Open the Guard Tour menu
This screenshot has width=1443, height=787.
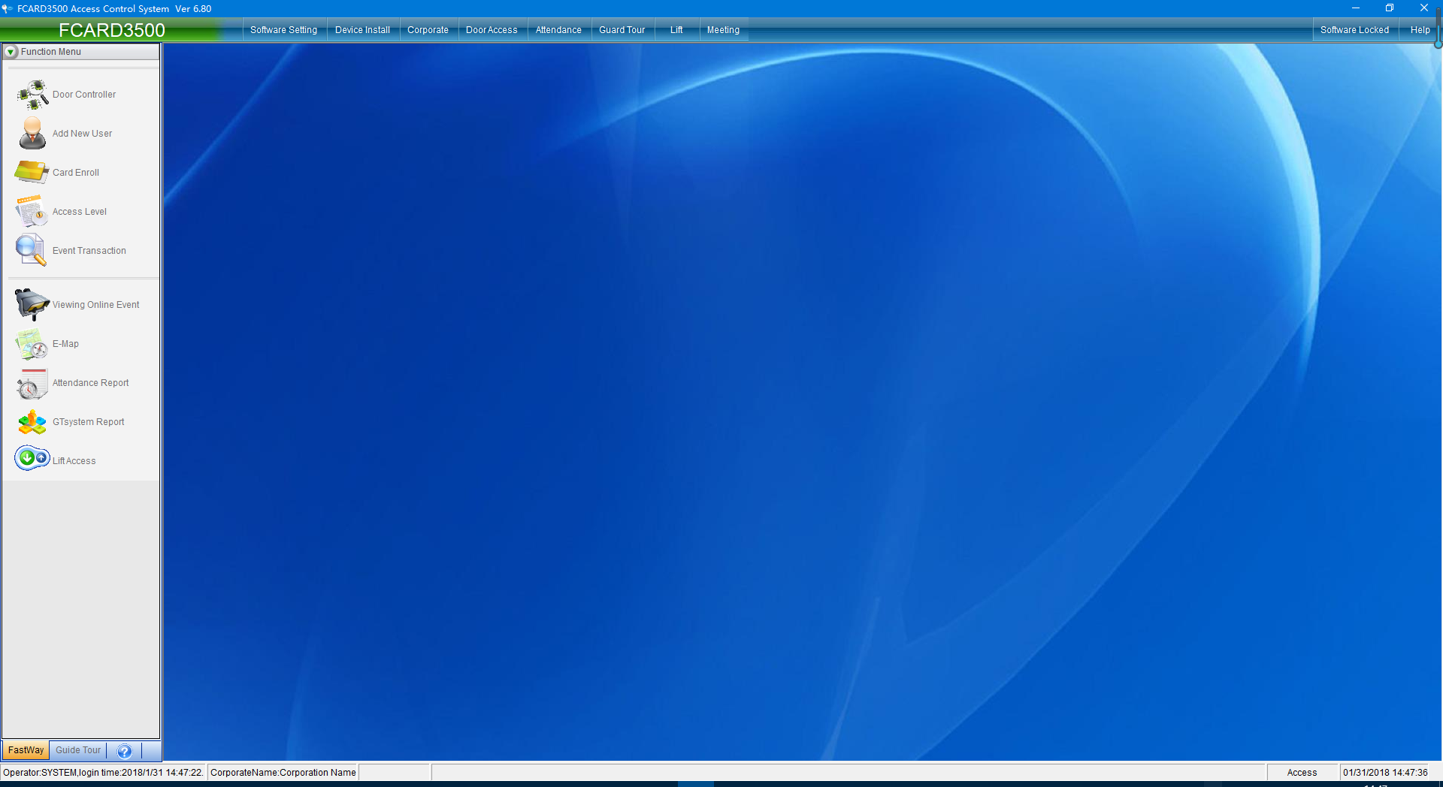click(622, 30)
